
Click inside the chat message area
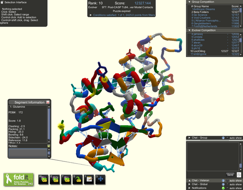[x=213, y=157]
